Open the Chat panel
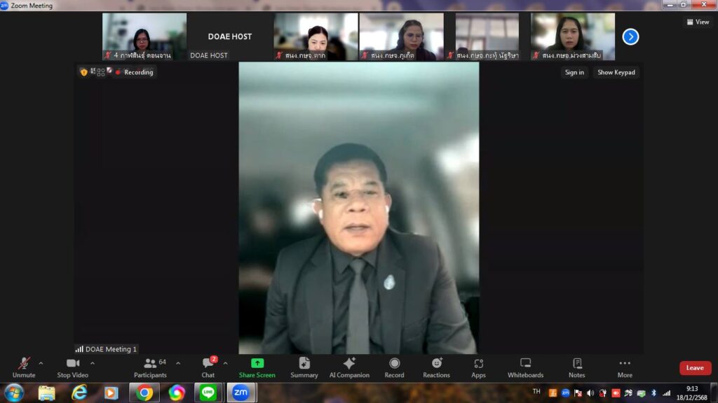 (208, 367)
